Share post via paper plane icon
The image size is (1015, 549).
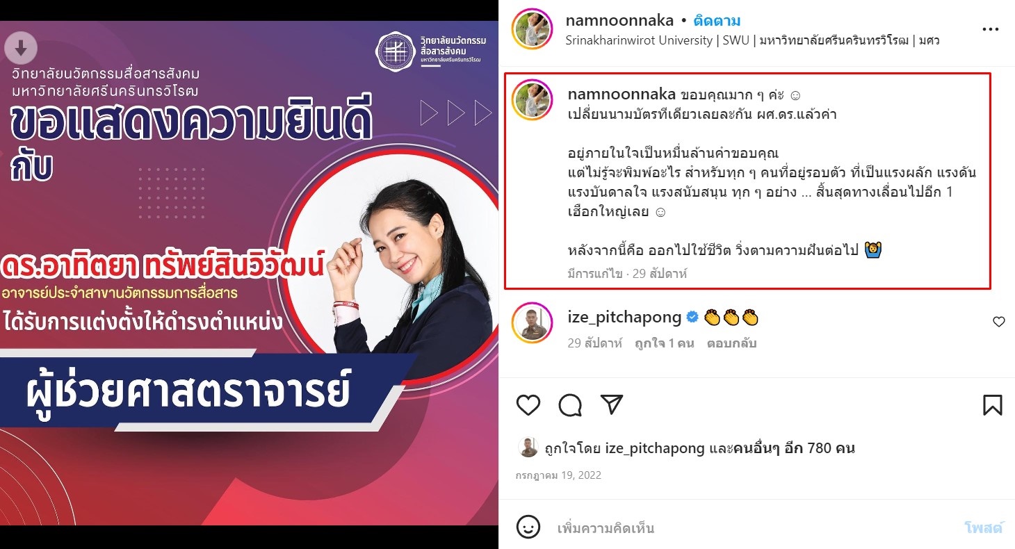611,404
